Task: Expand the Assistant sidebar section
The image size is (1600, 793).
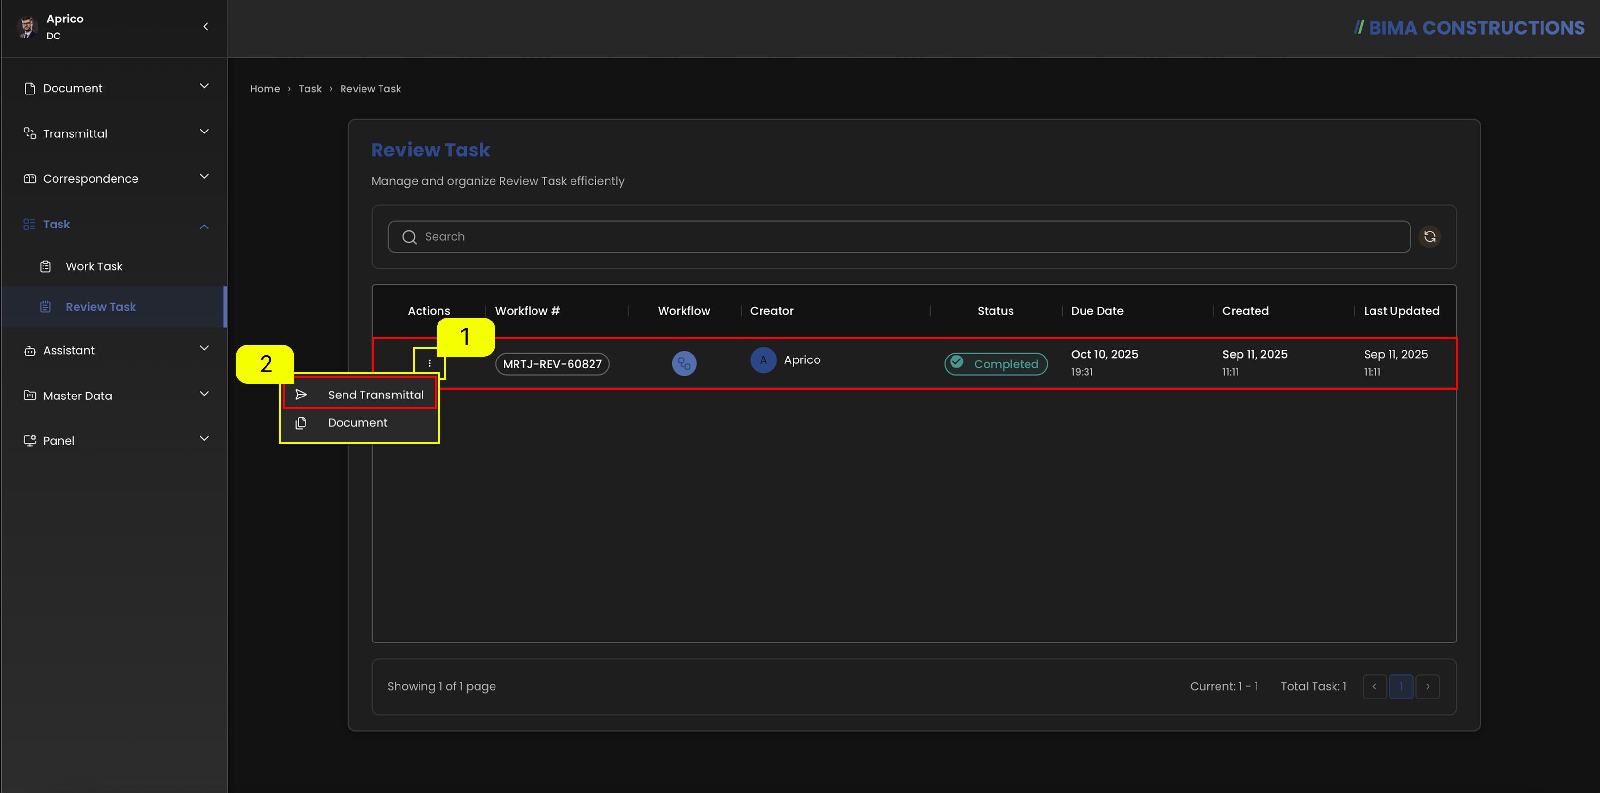Action: [x=204, y=348]
